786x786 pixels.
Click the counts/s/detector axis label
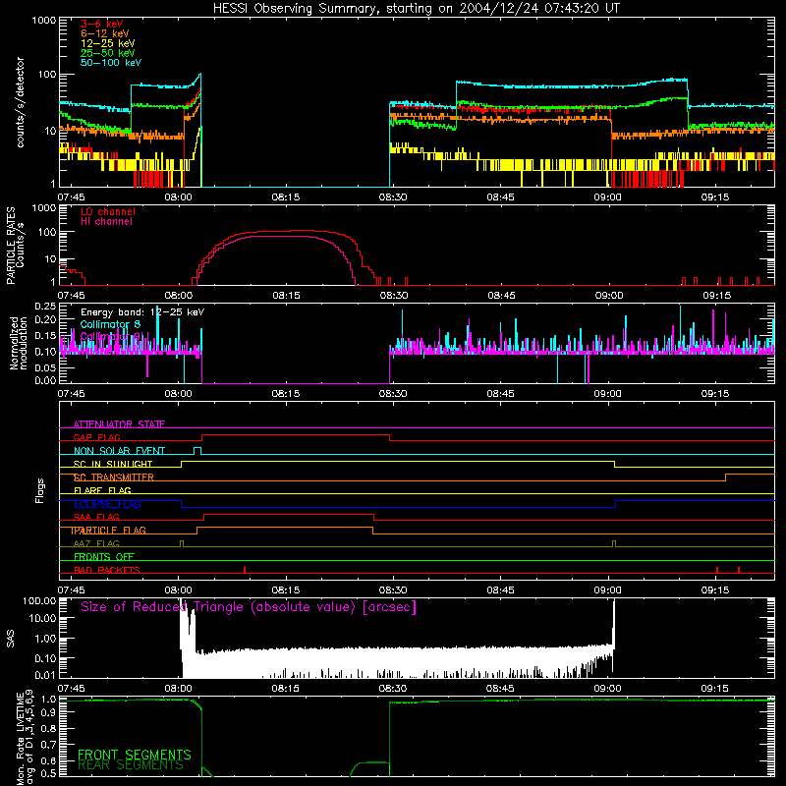tap(20, 102)
